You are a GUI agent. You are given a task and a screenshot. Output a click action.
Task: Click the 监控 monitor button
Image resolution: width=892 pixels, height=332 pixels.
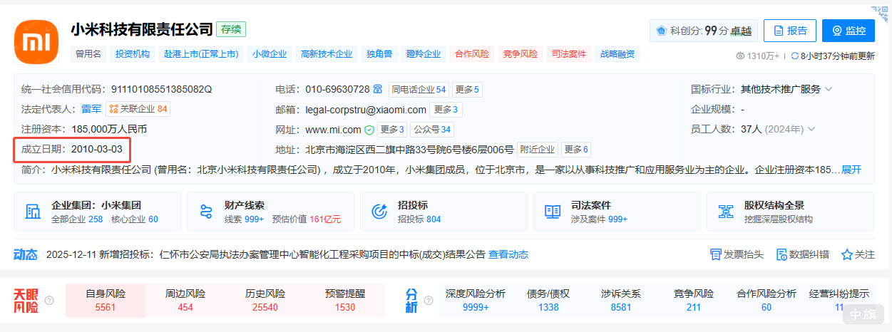click(x=848, y=31)
